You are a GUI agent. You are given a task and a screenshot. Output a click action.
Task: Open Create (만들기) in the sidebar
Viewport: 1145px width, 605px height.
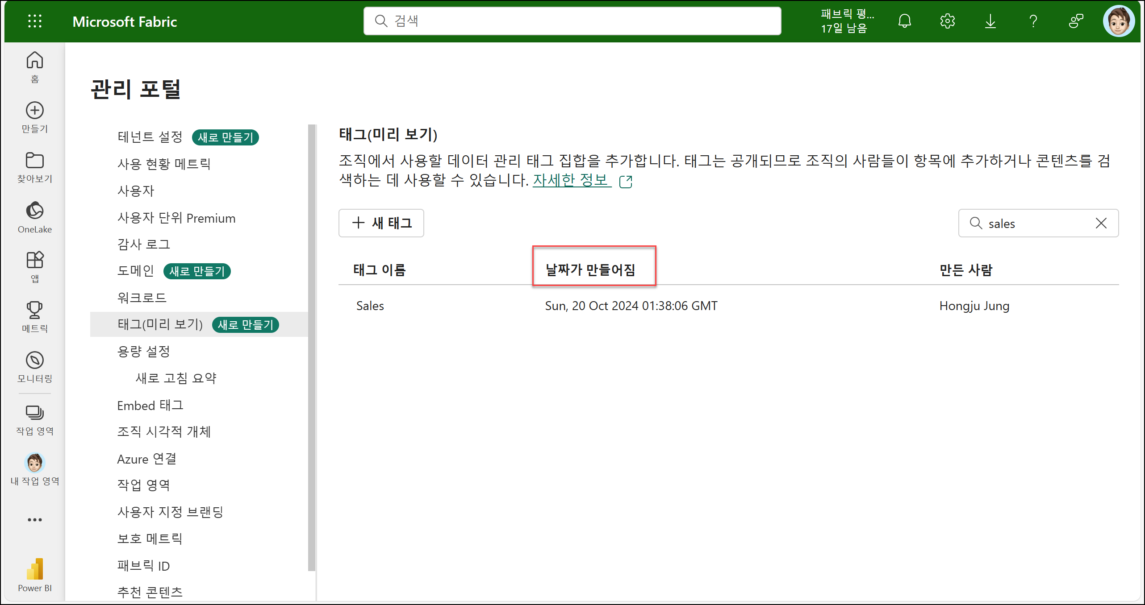coord(34,117)
